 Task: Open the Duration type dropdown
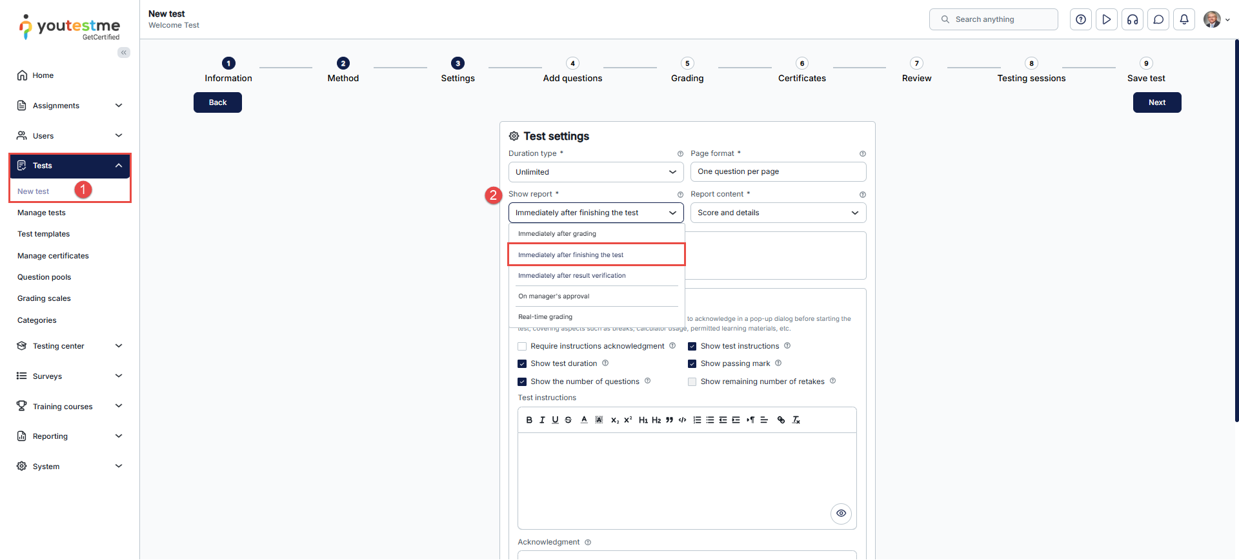(x=596, y=172)
